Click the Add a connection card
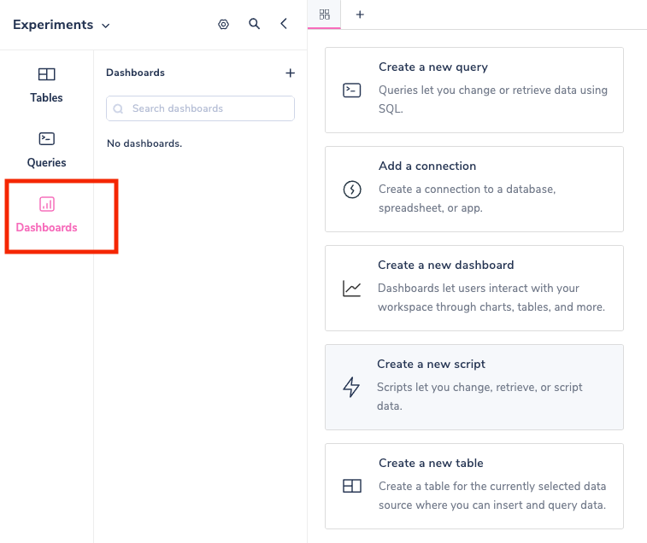 (x=474, y=189)
